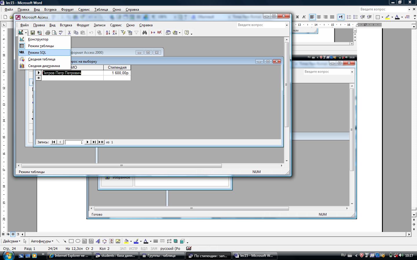Open 'Группы : таблица' taskbar button
Screen dimensions: 417x260
[162, 256]
